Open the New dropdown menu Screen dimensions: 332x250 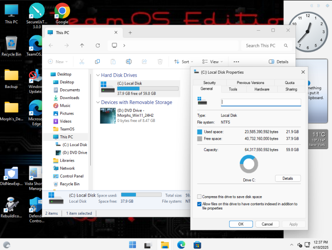58,62
